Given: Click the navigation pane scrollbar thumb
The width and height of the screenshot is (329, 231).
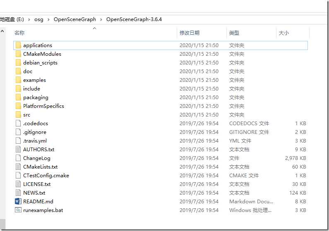Looking at the screenshot, I should click(x=2, y=224).
